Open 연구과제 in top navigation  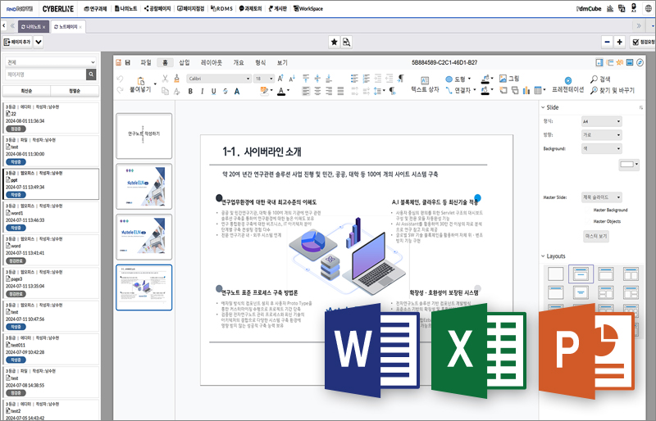(x=95, y=8)
